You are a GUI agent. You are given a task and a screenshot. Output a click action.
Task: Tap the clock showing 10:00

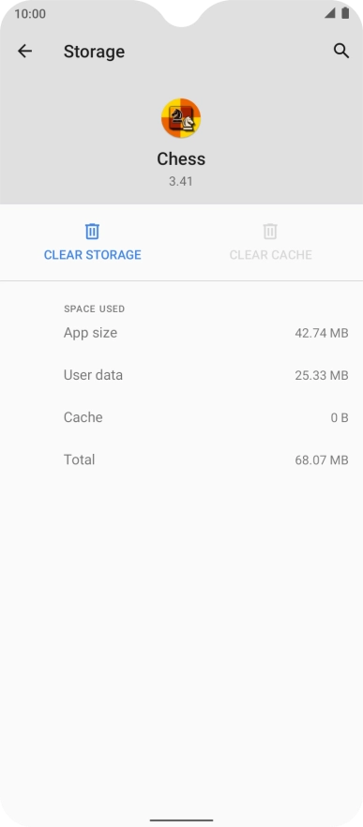(x=30, y=14)
